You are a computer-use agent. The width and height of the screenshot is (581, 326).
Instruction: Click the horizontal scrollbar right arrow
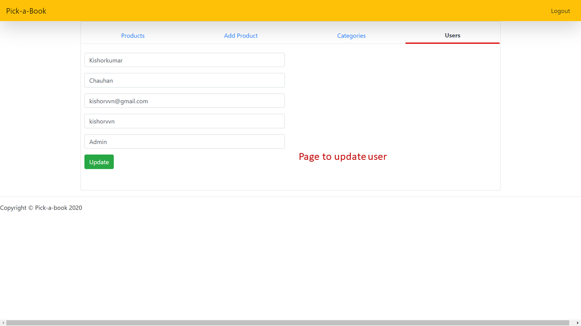(x=577, y=323)
